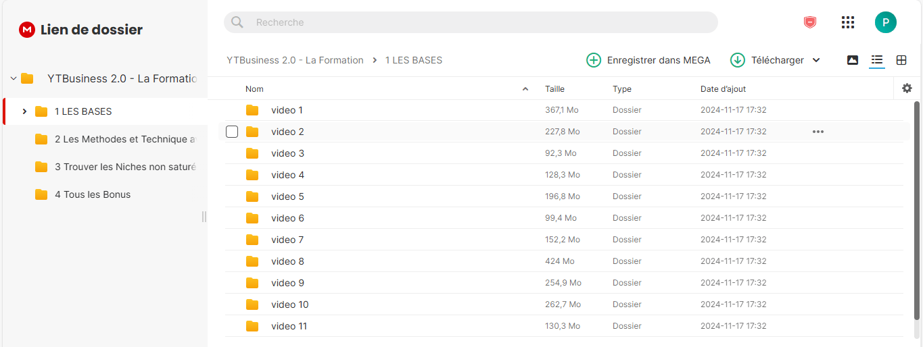Click Enregistrer dans MEGA button

pyautogui.click(x=648, y=60)
